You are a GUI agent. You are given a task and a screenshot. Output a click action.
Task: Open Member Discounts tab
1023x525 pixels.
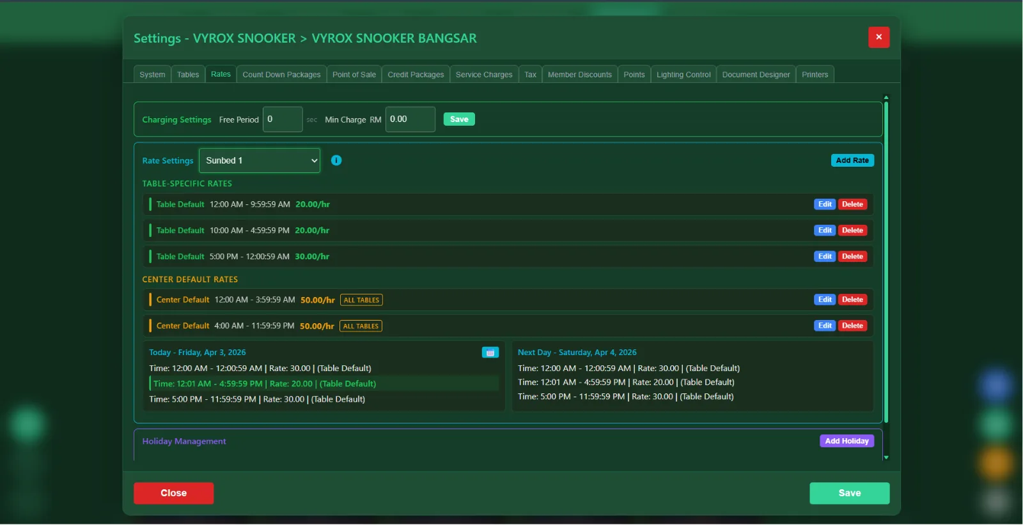pos(580,75)
